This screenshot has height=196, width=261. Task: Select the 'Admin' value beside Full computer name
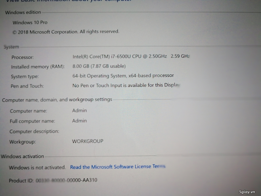coord(80,121)
